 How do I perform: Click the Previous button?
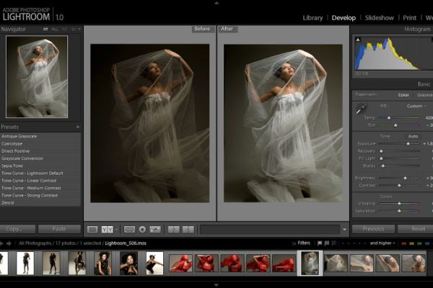click(x=373, y=229)
